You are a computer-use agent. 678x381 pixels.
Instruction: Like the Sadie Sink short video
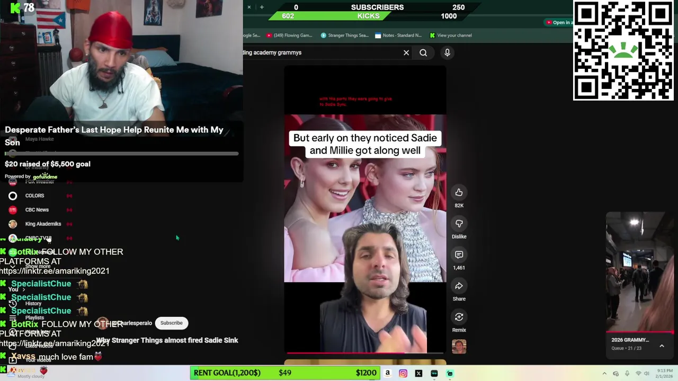[459, 193]
